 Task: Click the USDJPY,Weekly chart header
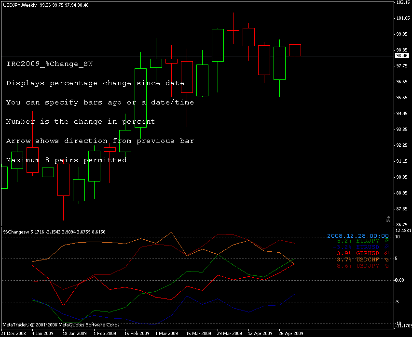pyautogui.click(x=22, y=4)
